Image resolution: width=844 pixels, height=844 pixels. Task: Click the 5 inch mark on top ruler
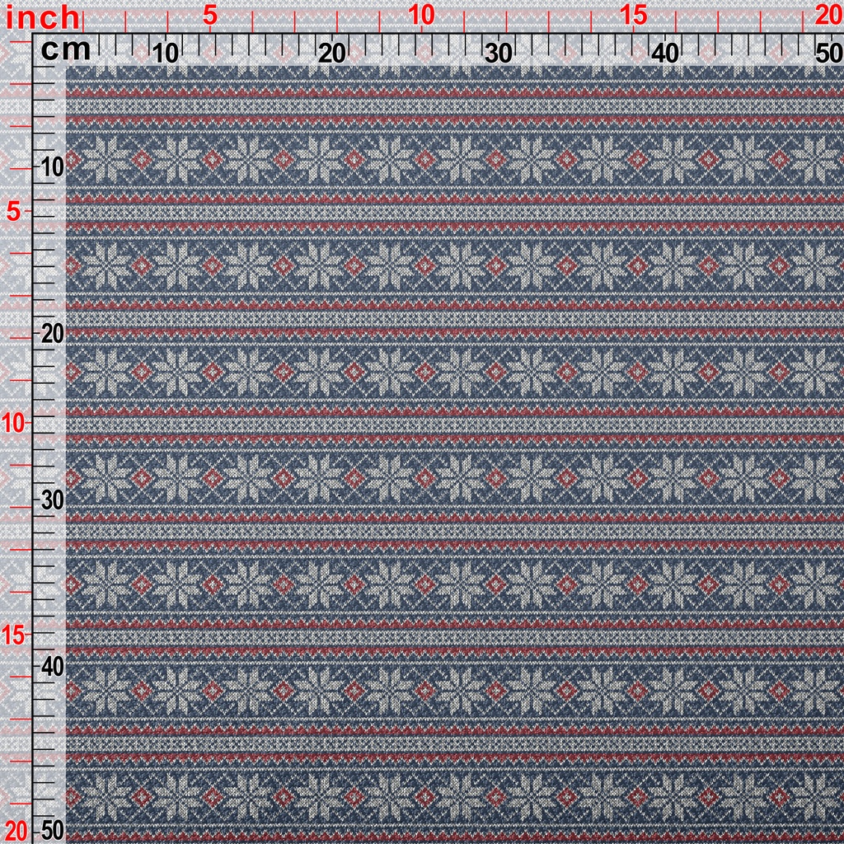[209, 15]
